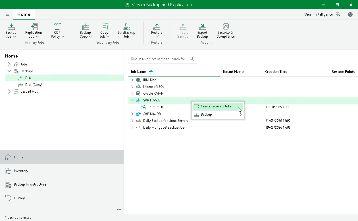Open the Restore ribbon button

pos(157,31)
